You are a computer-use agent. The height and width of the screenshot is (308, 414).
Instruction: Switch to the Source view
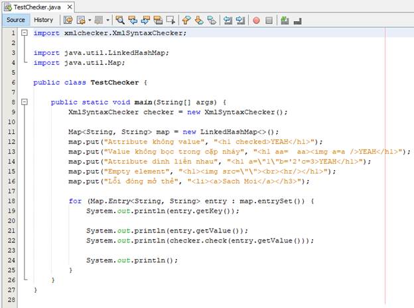pyautogui.click(x=15, y=20)
